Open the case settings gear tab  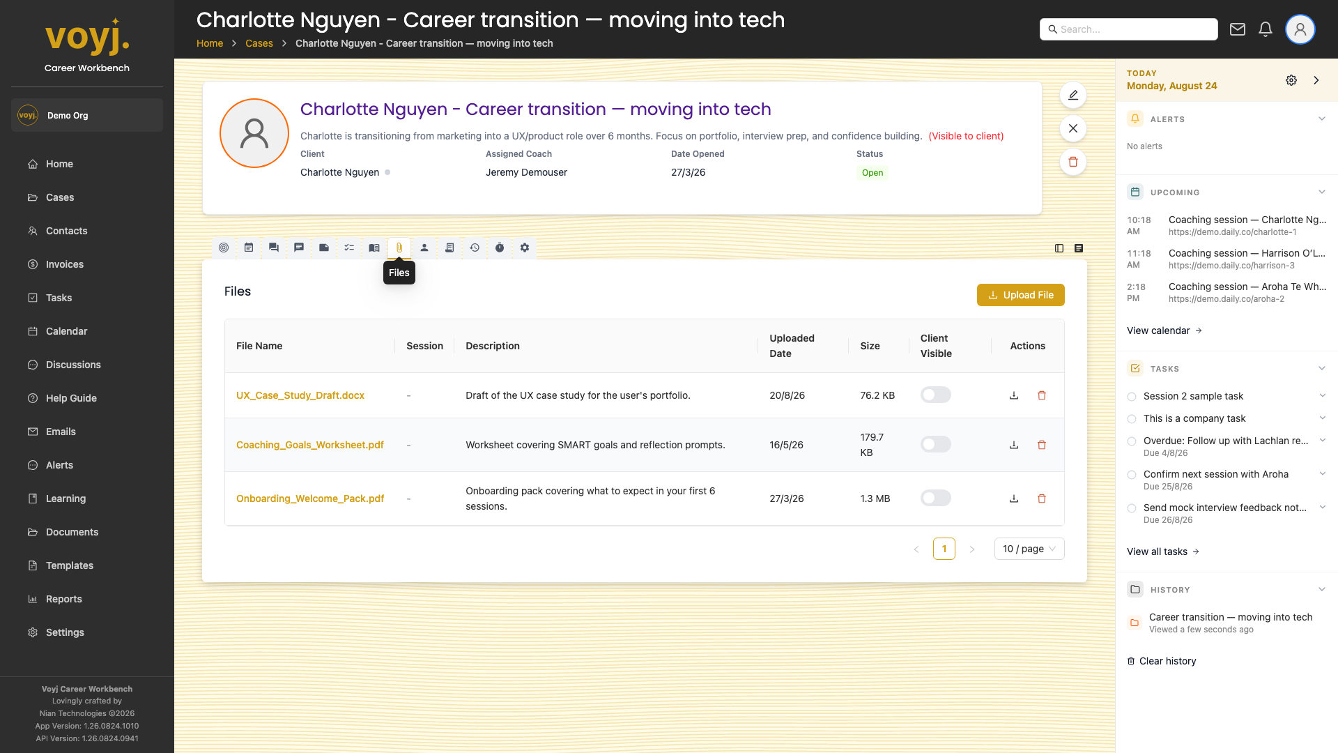[525, 248]
